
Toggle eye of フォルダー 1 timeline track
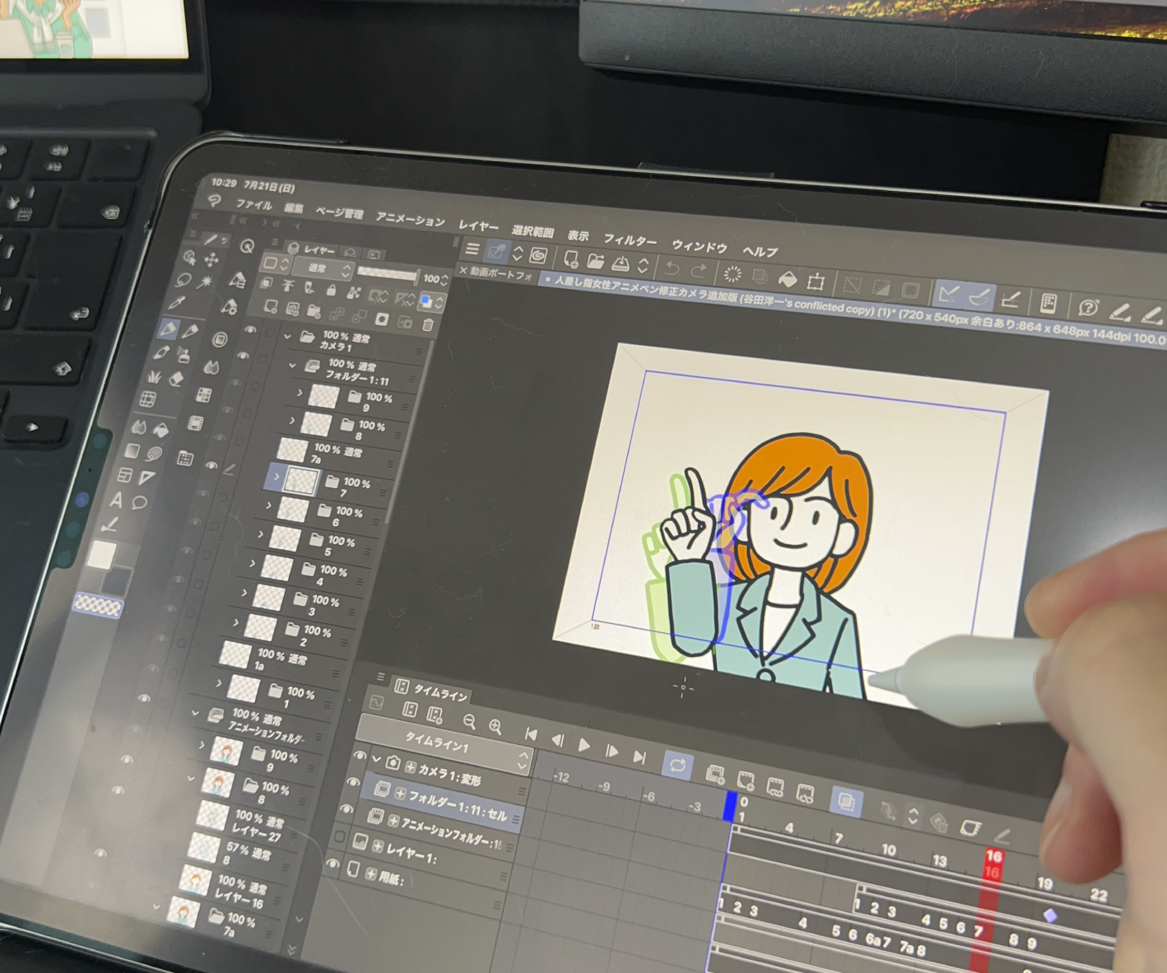coord(353,782)
